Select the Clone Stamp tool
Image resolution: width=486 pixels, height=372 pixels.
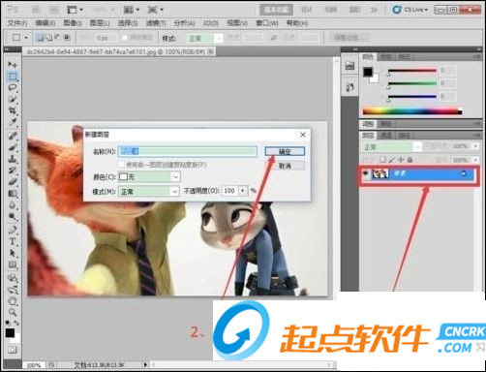tap(13, 159)
